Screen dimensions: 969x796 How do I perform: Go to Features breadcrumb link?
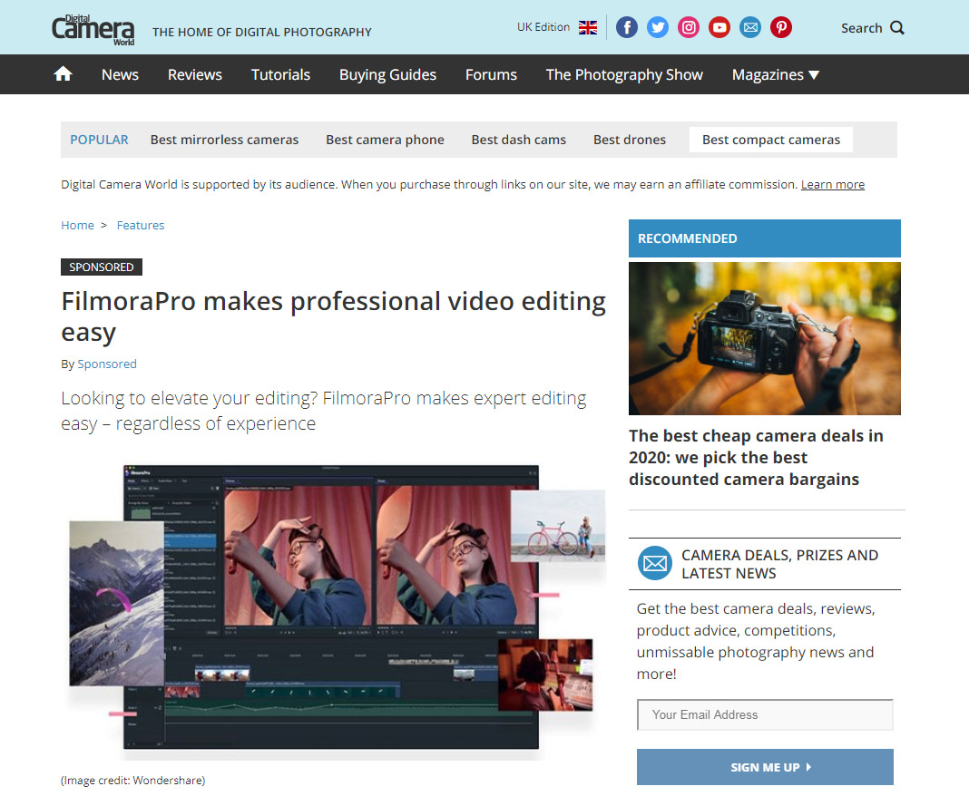141,226
